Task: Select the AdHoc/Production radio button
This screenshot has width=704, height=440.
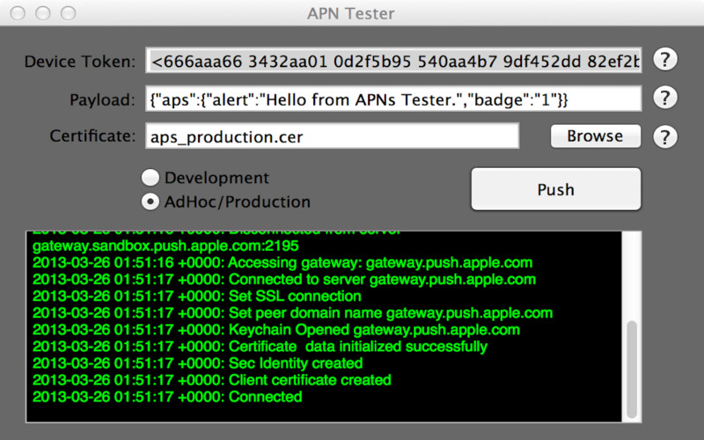Action: pyautogui.click(x=150, y=202)
